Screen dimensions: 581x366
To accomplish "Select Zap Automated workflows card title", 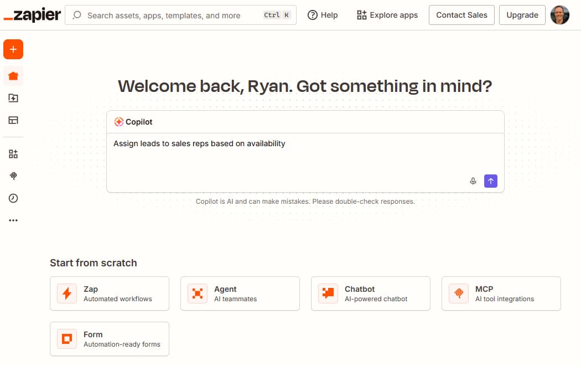I will [x=91, y=289].
